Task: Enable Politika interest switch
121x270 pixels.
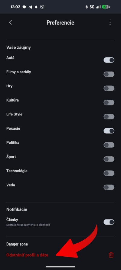Action: [109, 145]
